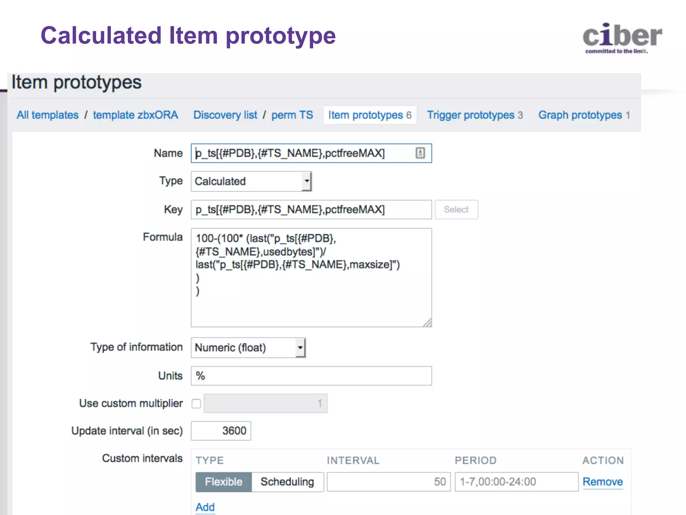
Task: Open the Item prototypes tab
Action: pyautogui.click(x=370, y=115)
